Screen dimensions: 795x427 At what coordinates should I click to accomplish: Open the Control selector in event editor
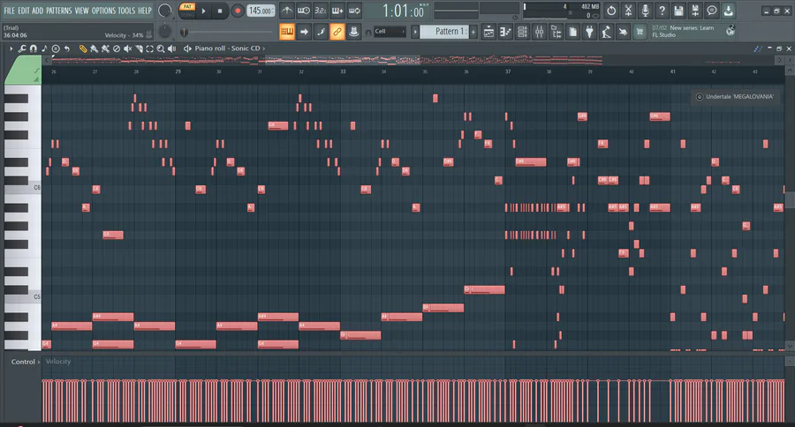coord(26,362)
